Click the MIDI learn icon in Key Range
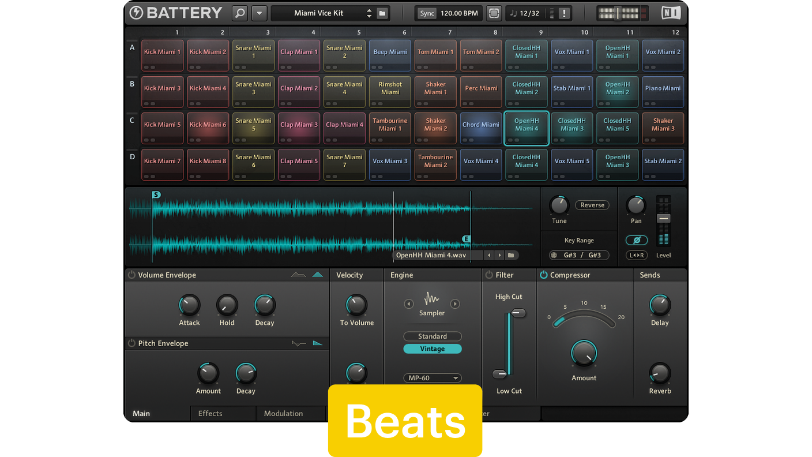812x457 pixels. 554,255
